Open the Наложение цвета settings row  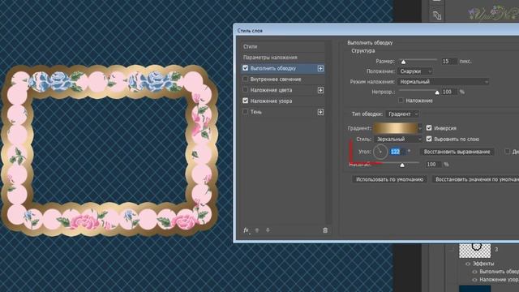(x=283, y=90)
